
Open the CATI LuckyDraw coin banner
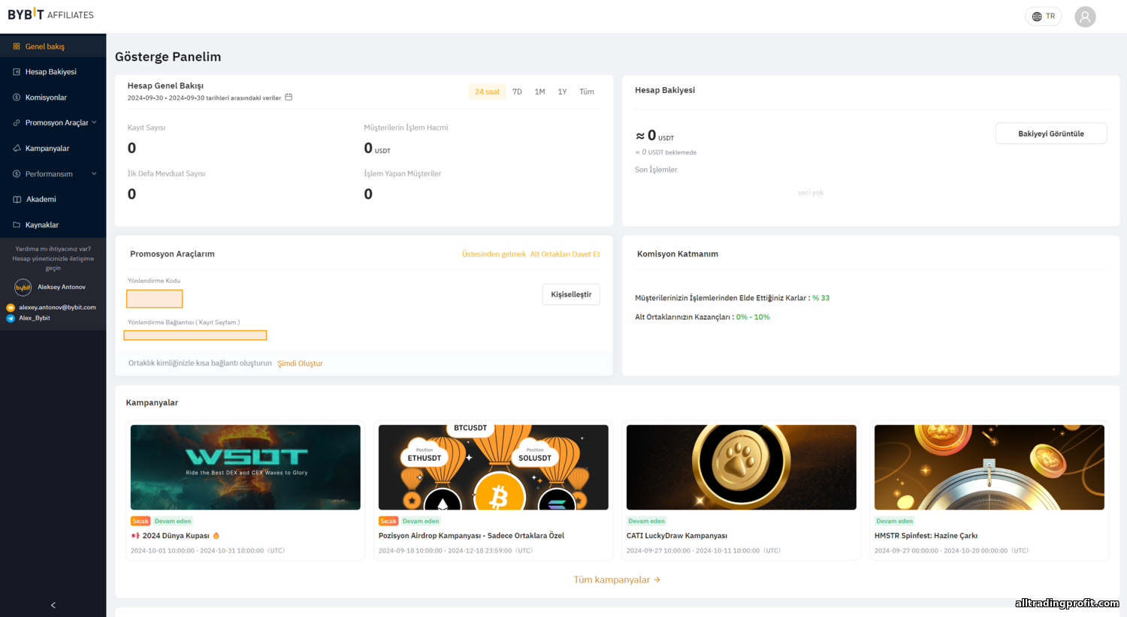(x=742, y=468)
